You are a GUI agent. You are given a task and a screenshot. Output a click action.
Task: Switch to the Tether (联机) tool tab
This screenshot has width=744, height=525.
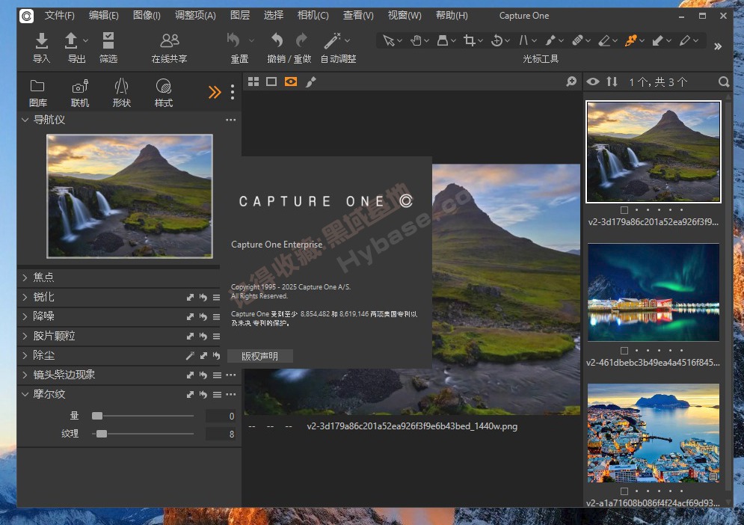[80, 93]
